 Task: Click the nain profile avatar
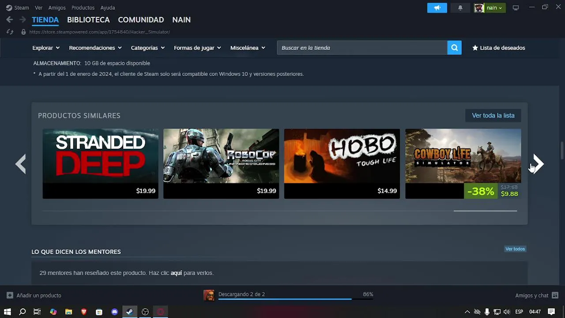(479, 8)
